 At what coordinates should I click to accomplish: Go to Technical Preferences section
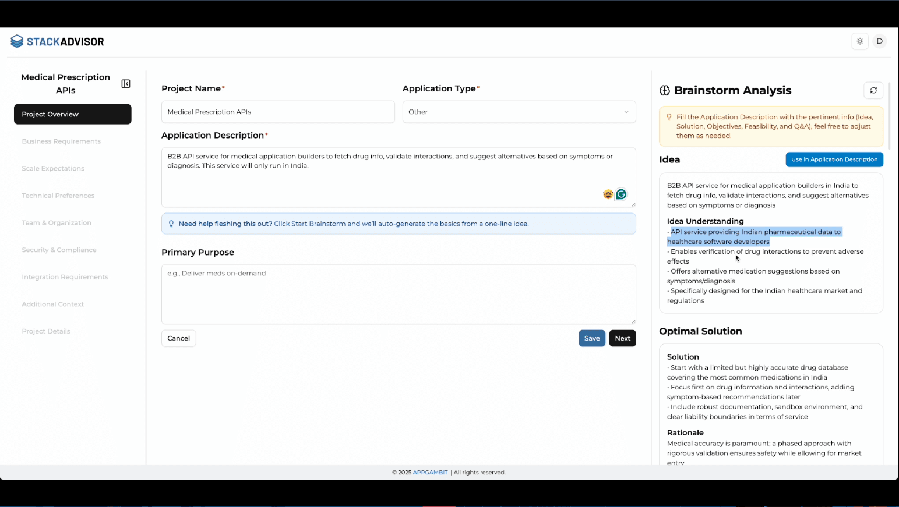(58, 196)
